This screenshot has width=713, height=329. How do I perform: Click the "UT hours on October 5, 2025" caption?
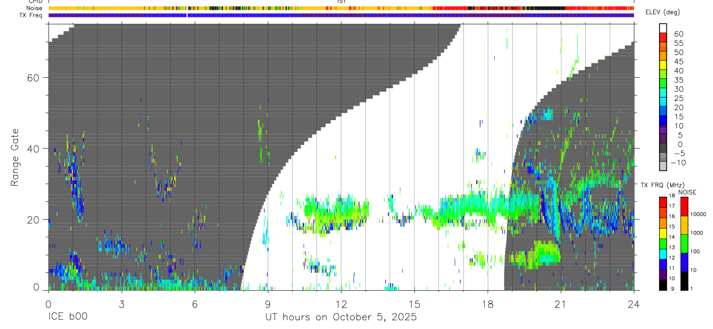point(341,317)
